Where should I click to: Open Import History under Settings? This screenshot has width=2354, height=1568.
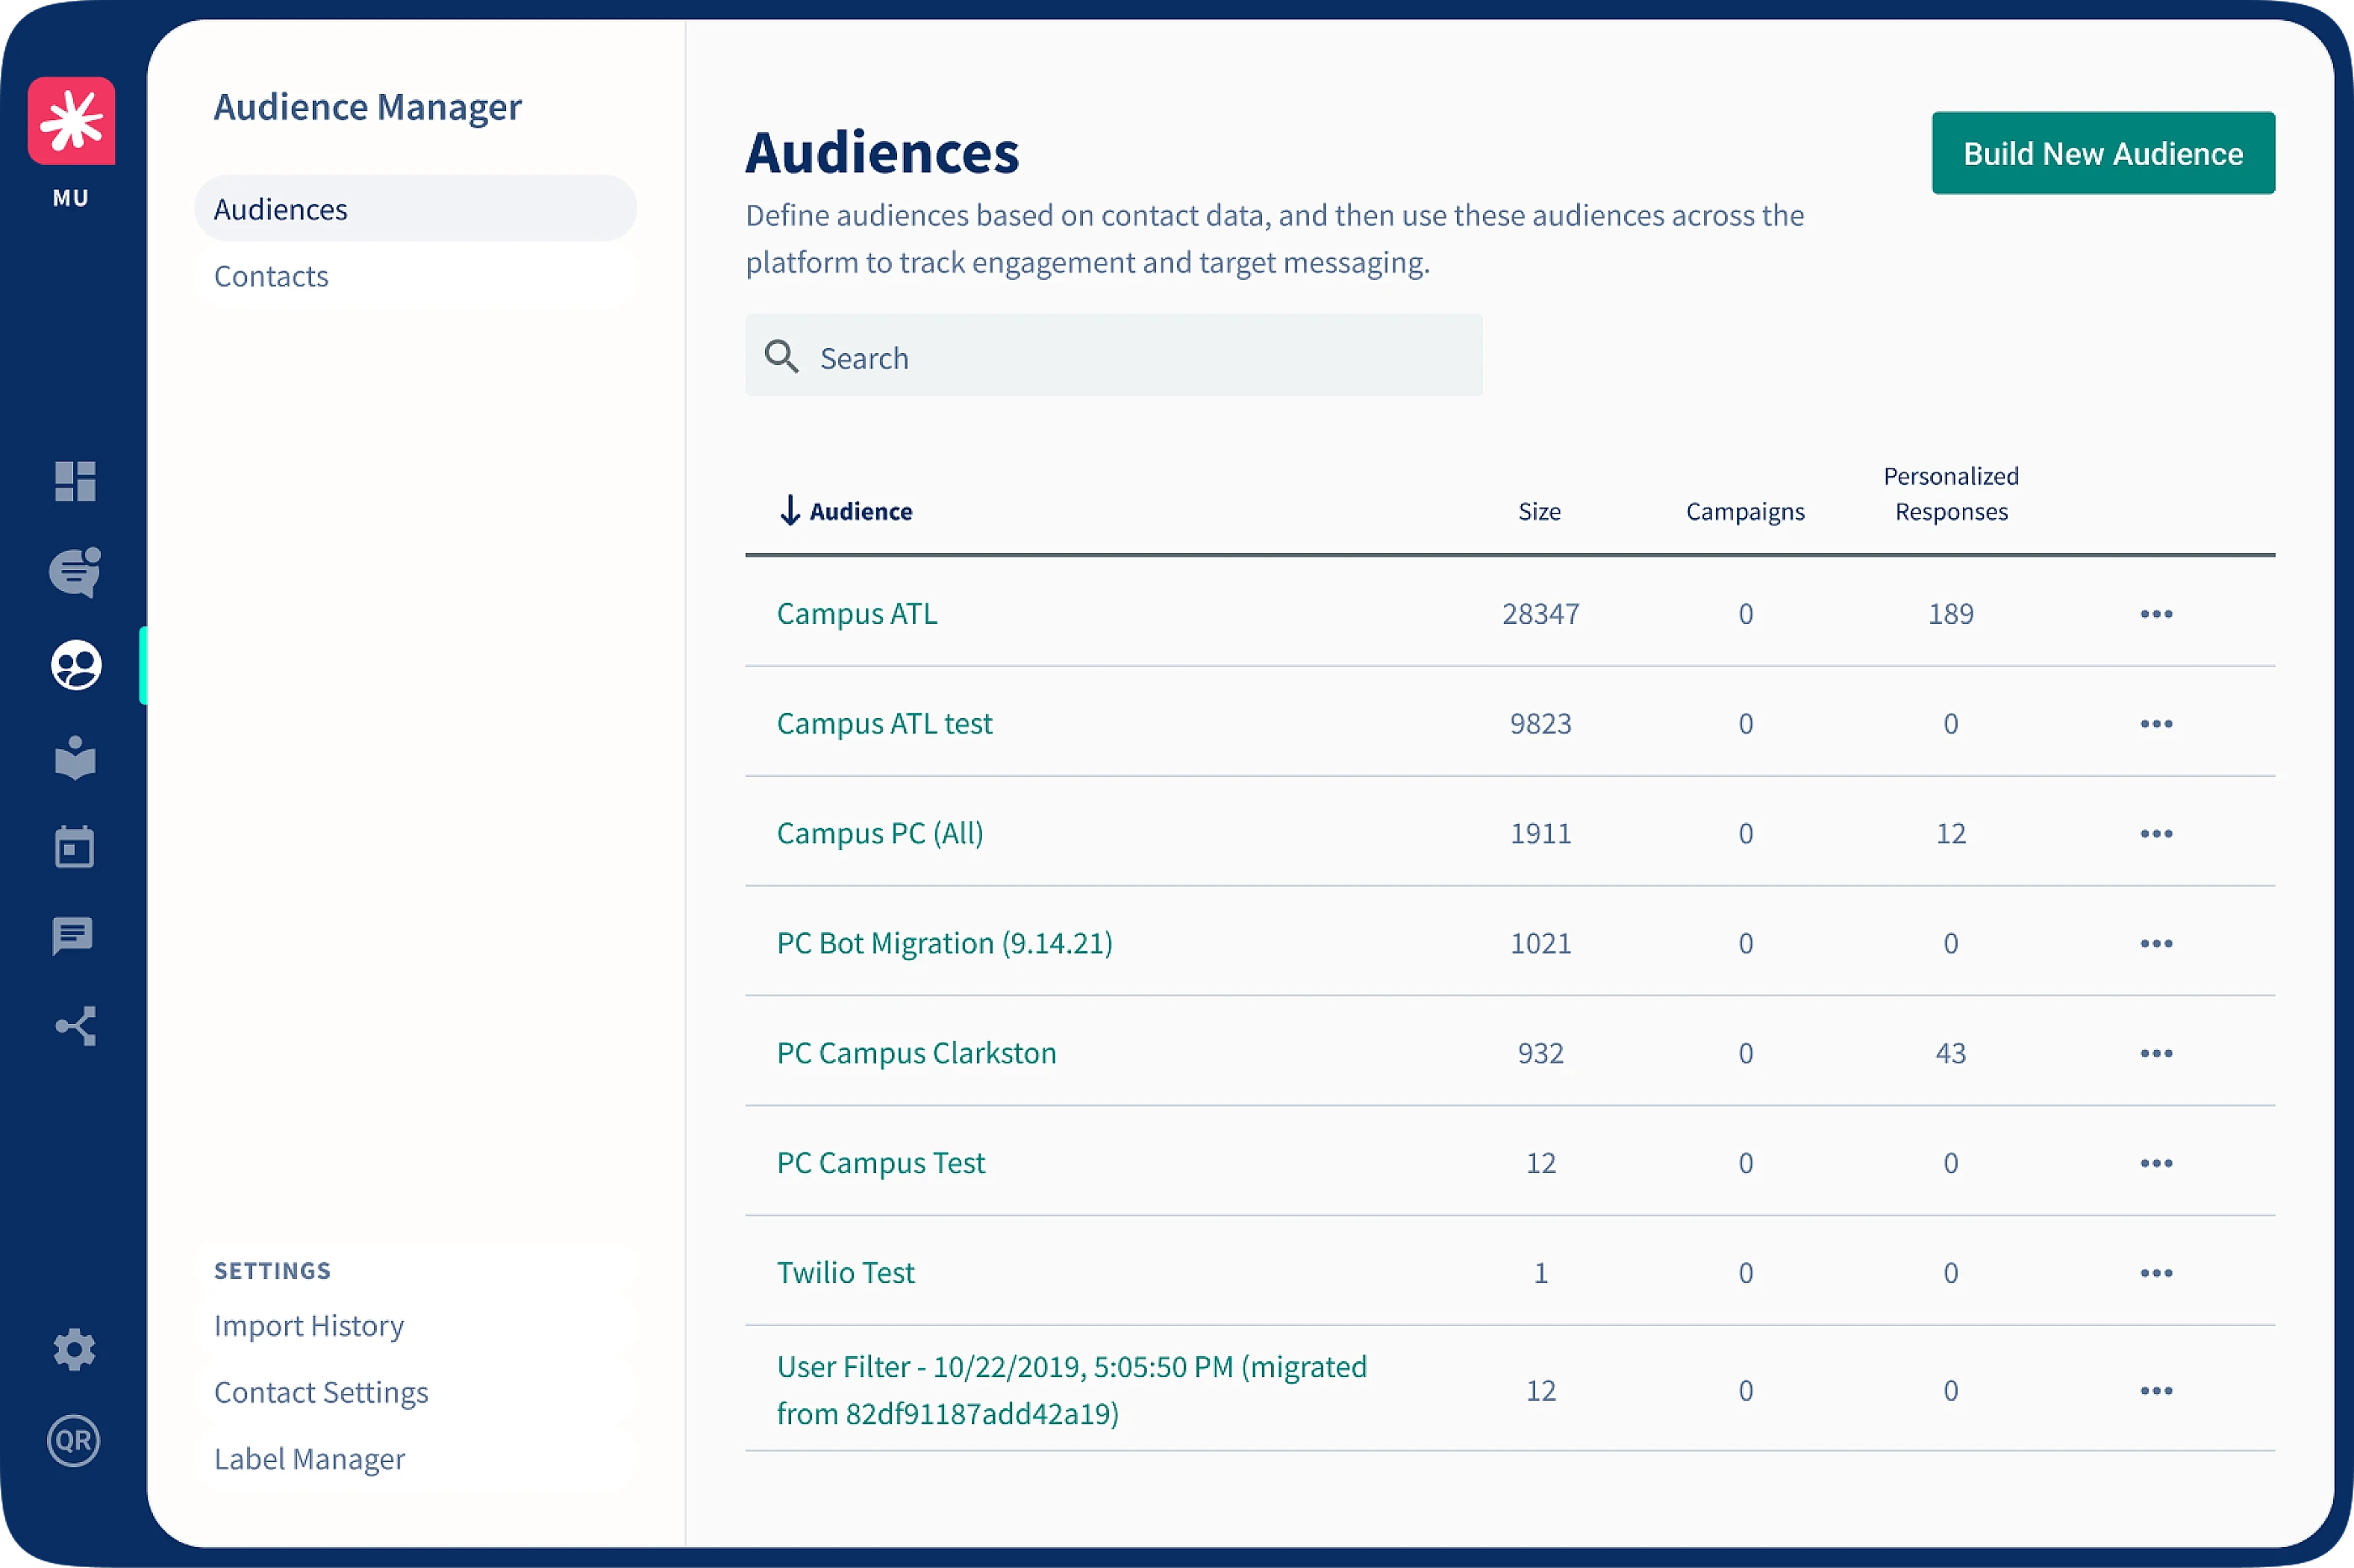coord(308,1326)
